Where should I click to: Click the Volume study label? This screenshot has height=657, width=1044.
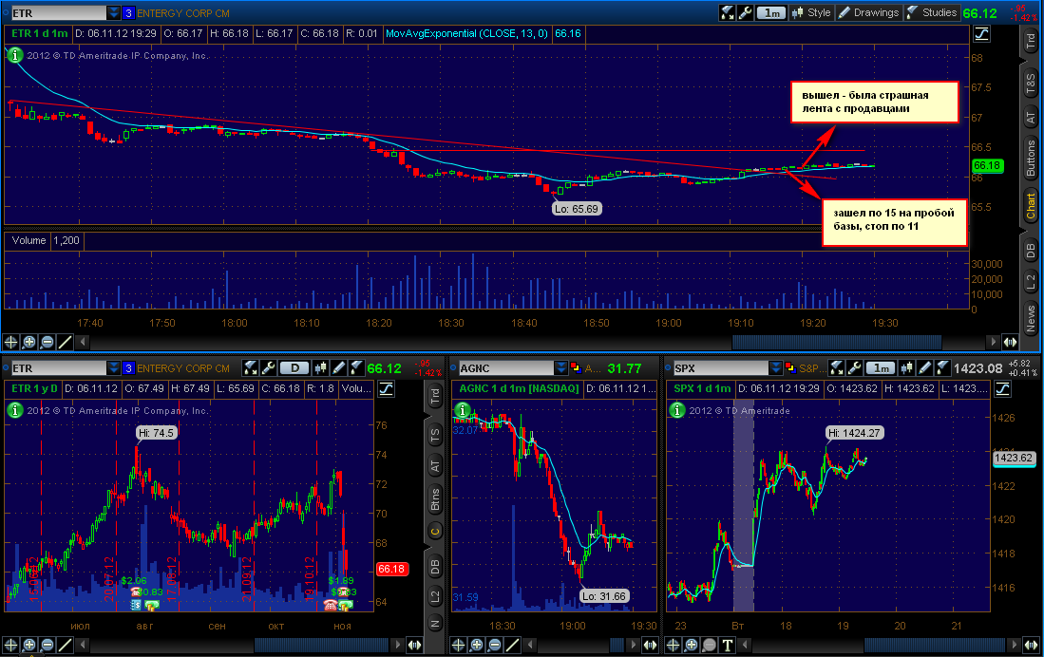pyautogui.click(x=28, y=240)
